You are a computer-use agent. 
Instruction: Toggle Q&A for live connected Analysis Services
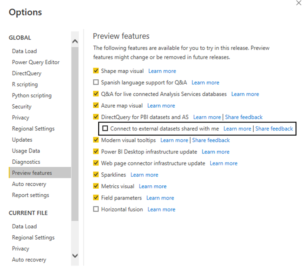pyautogui.click(x=96, y=94)
